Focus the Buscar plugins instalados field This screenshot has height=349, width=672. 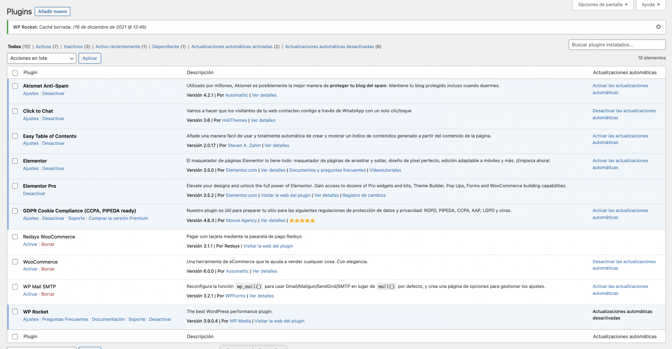tap(617, 45)
